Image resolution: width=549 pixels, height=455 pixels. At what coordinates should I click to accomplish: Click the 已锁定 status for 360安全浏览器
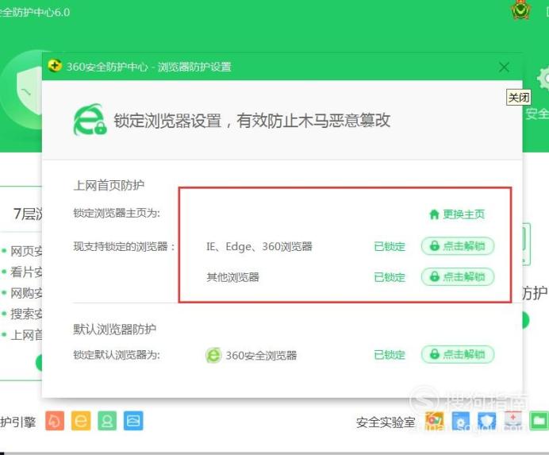click(390, 355)
